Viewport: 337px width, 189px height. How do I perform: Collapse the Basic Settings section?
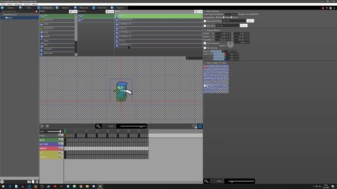(205, 11)
